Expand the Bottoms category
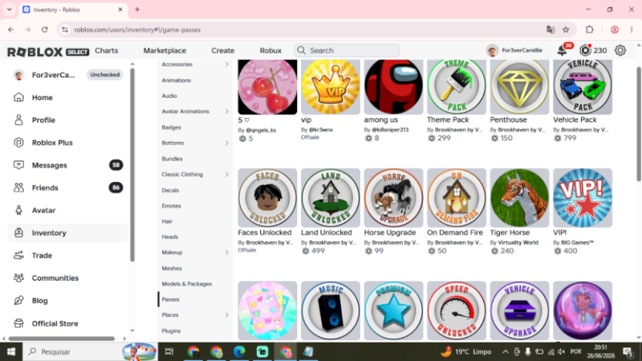 click(x=227, y=143)
